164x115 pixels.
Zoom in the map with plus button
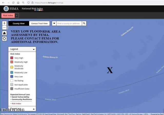(4, 23)
